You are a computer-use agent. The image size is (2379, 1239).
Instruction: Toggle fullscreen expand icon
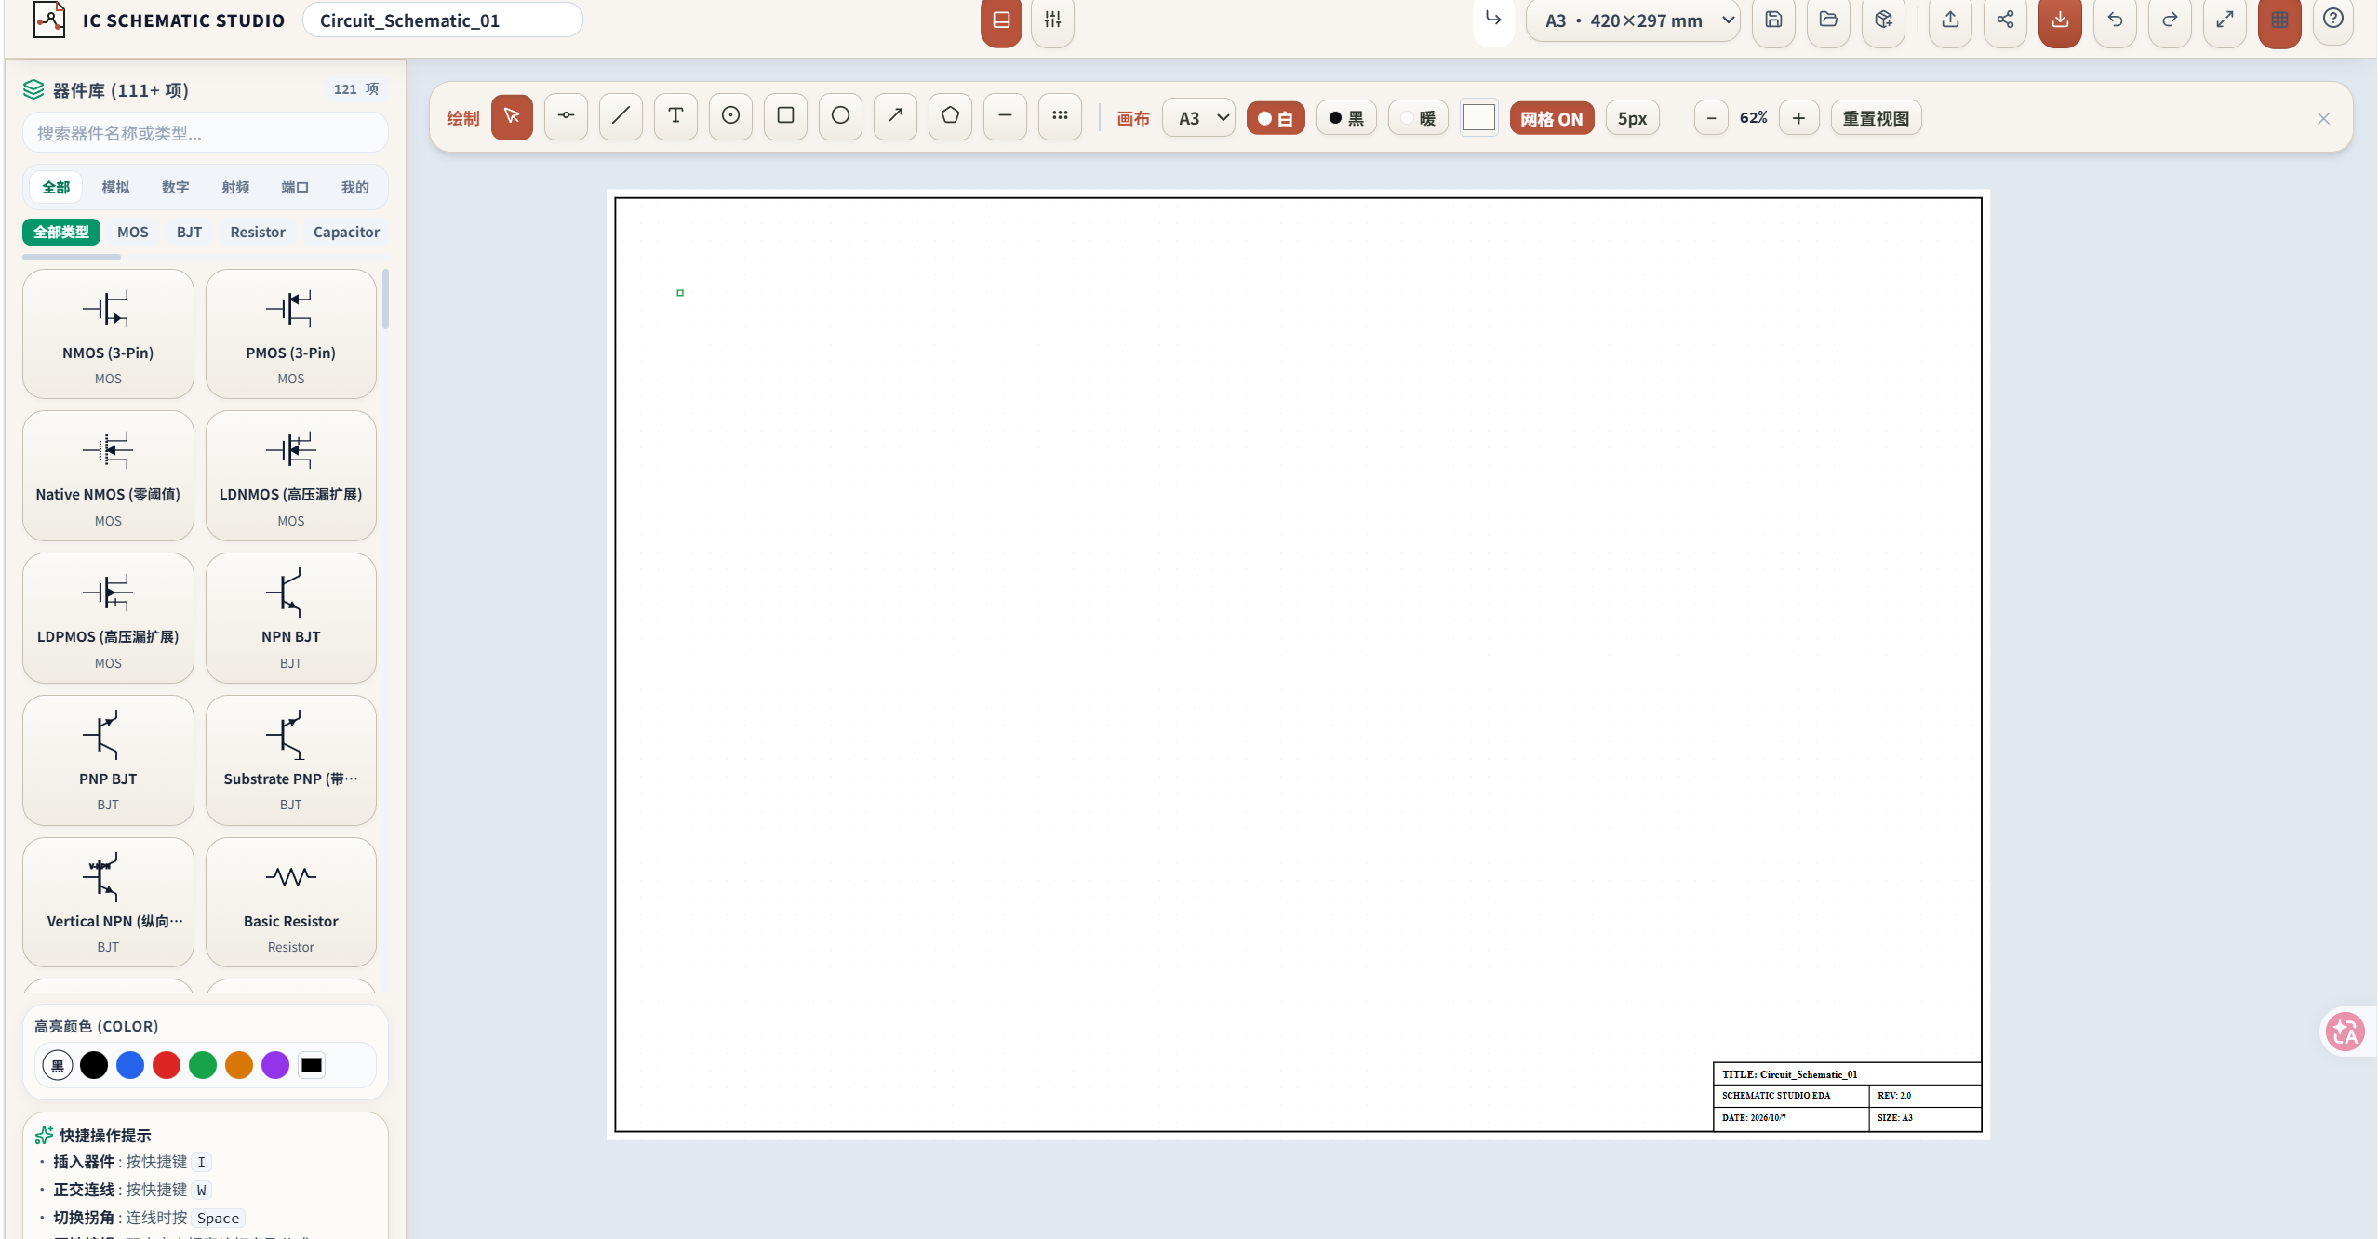(x=2225, y=20)
